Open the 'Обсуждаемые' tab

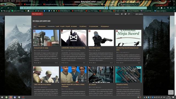click(105, 26)
